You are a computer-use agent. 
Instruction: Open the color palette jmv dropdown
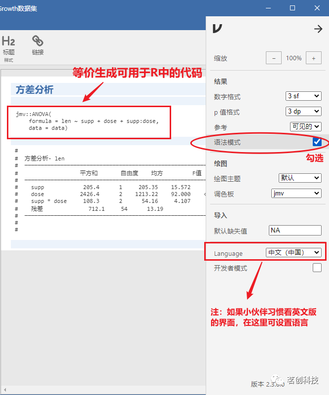coord(296,193)
